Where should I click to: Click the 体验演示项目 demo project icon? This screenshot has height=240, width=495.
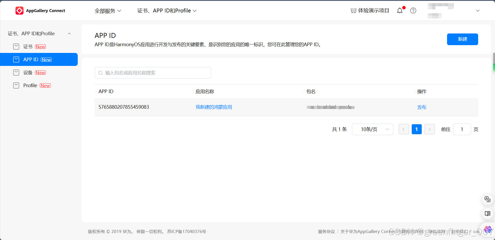click(x=353, y=11)
